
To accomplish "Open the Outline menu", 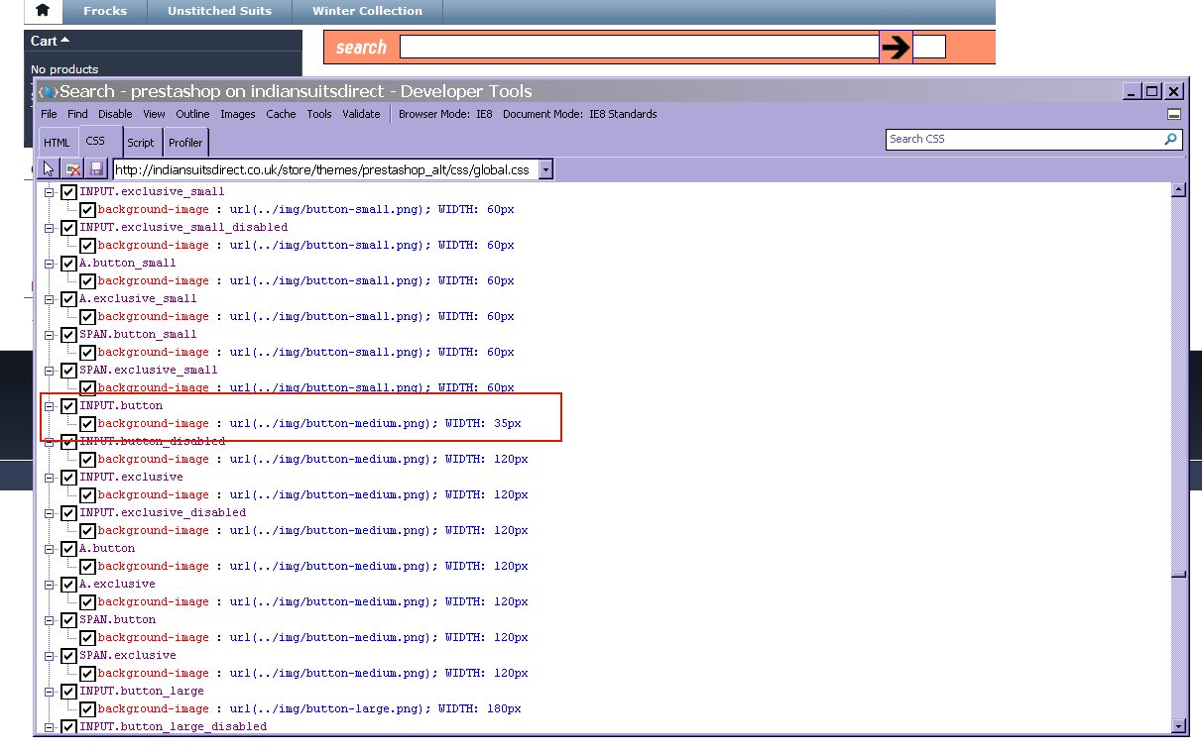I will tap(193, 114).
